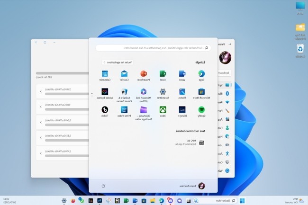Open the Microsoft Store tile

(201, 92)
